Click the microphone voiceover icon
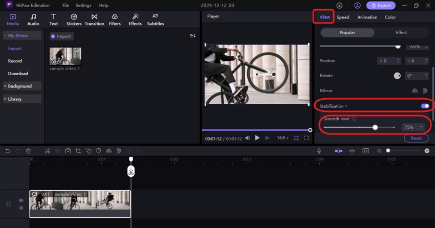Screen dimensions: 435x228 click(x=319, y=151)
